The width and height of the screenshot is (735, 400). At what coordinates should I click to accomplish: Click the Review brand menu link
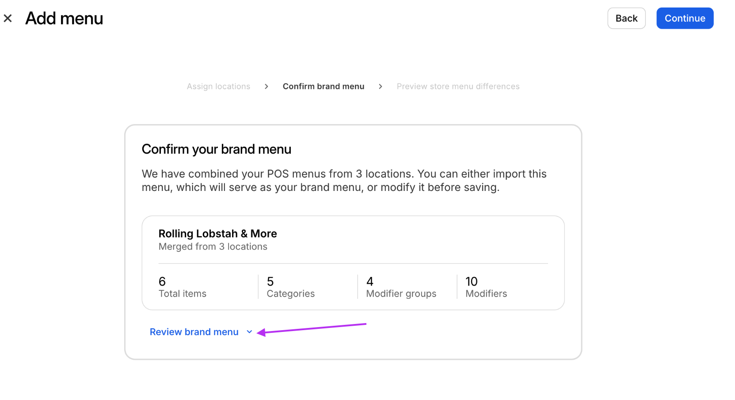pos(194,332)
